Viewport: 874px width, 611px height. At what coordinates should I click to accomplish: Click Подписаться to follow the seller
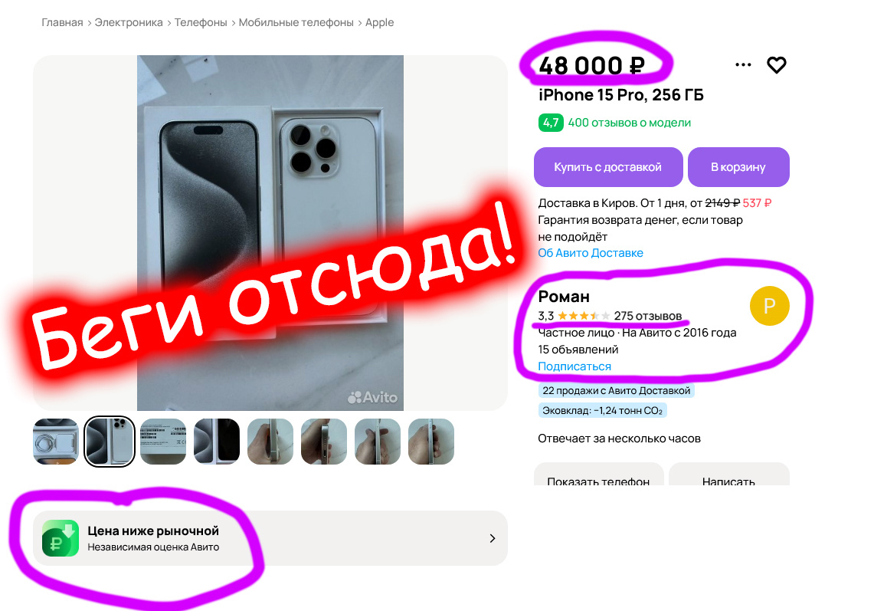[x=574, y=366]
